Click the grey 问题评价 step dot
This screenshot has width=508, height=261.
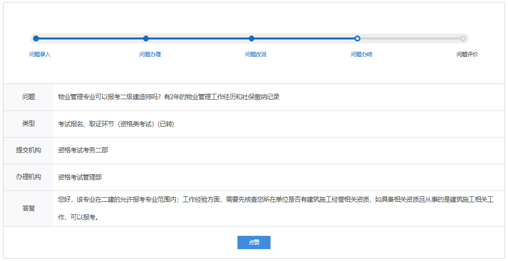coord(463,38)
